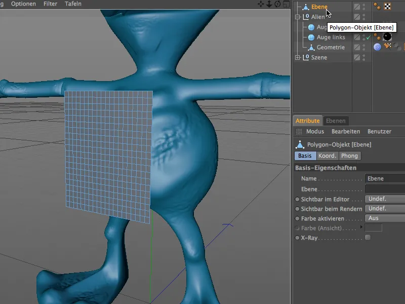Open the Tafeln menu

point(73,4)
